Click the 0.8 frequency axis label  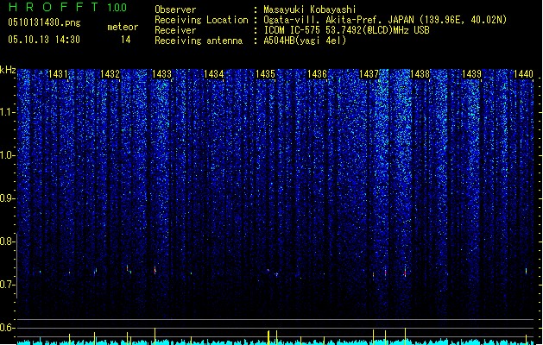[7, 241]
